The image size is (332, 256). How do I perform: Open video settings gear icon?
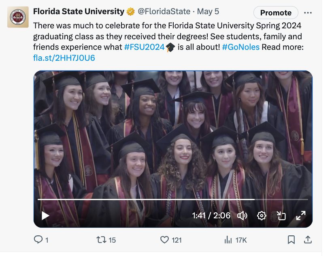262,215
